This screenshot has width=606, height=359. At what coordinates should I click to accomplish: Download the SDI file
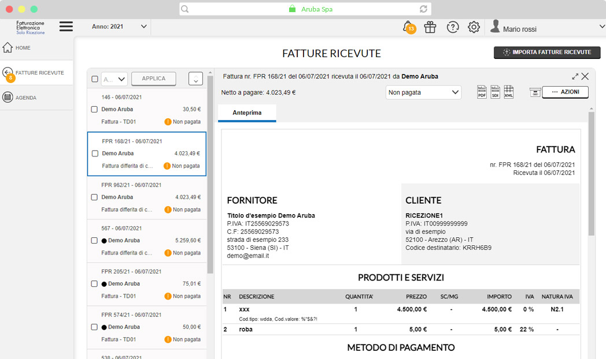[495, 92]
